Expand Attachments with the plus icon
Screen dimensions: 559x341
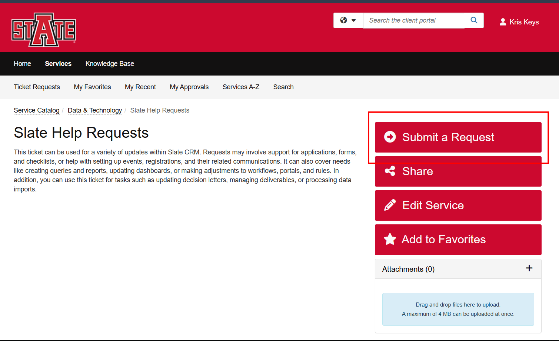(x=529, y=268)
